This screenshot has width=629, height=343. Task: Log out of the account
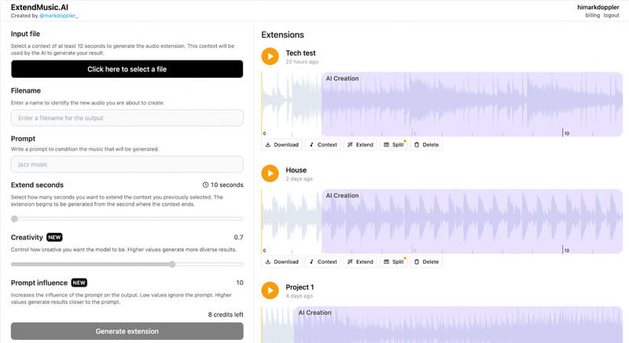[612, 15]
